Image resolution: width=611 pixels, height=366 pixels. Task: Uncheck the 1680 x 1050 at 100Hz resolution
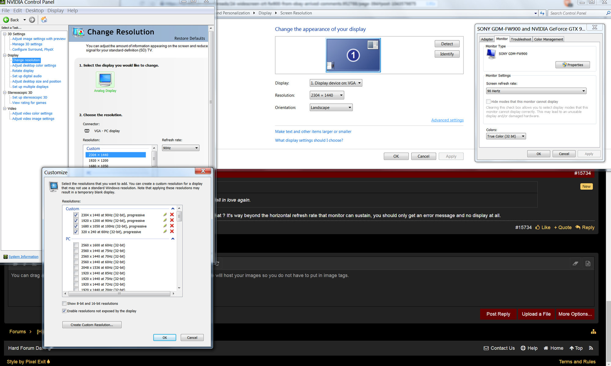pos(76,226)
